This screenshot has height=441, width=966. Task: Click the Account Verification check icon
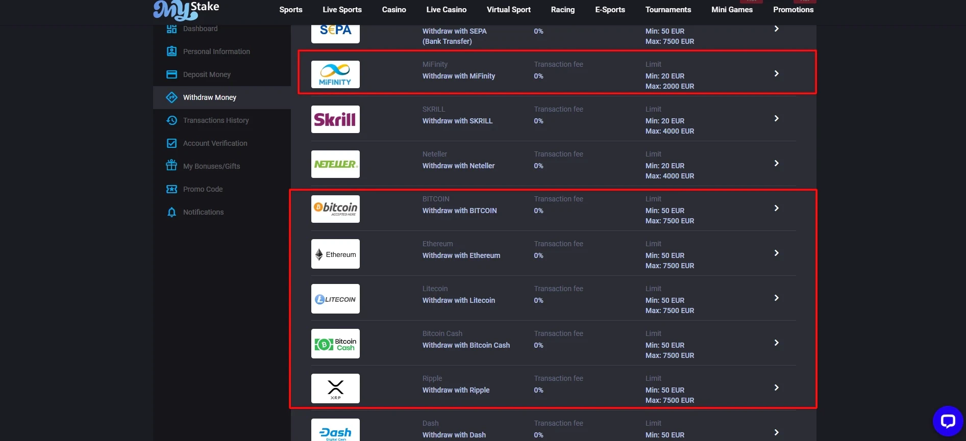click(x=171, y=143)
